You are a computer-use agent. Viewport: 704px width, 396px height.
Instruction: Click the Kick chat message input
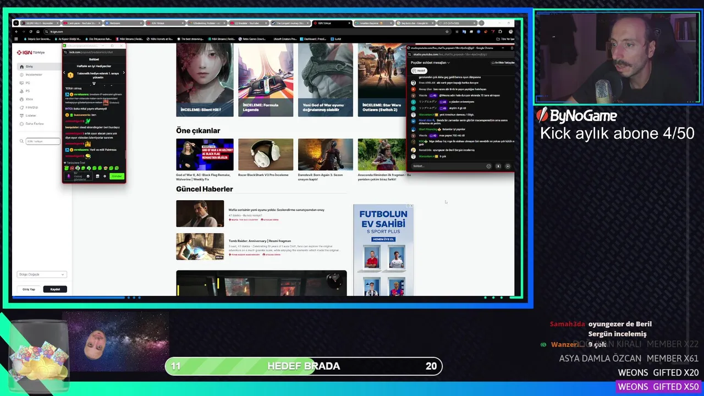point(78,176)
